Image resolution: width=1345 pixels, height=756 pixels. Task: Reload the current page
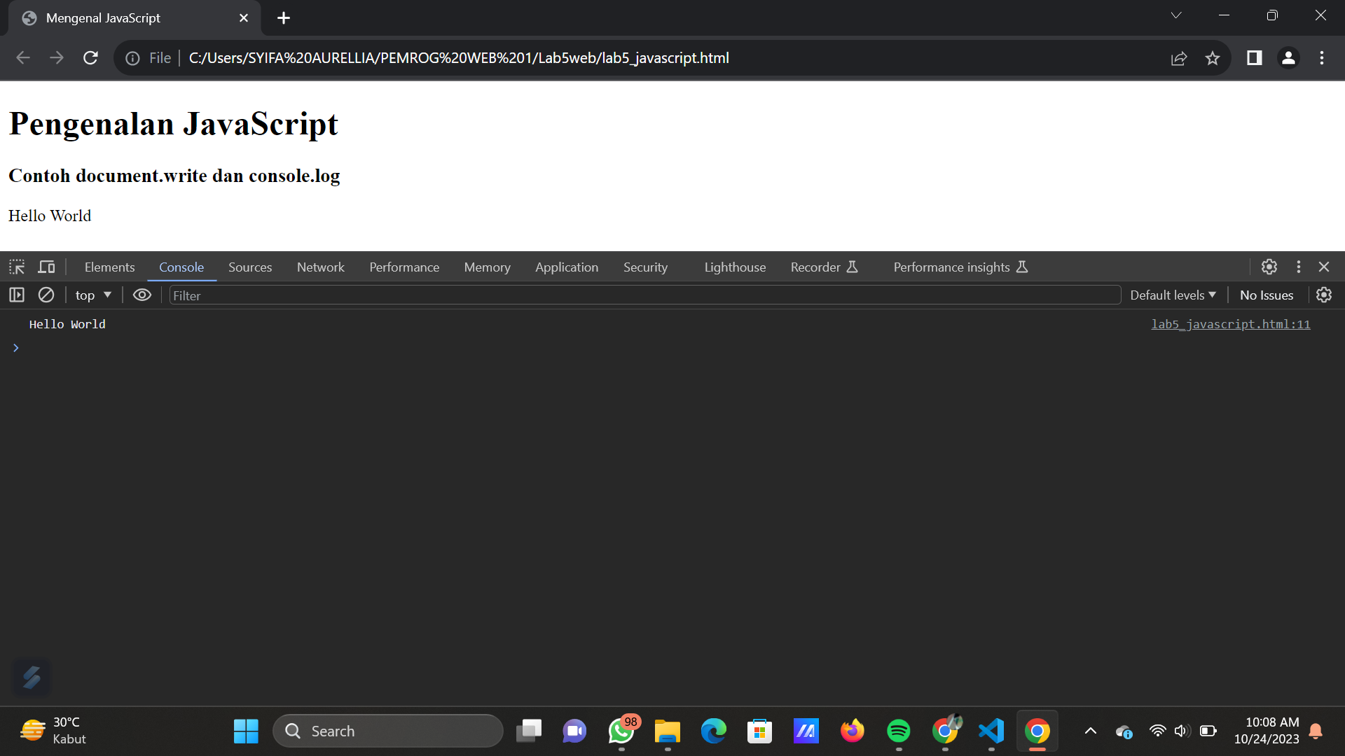[x=90, y=58]
